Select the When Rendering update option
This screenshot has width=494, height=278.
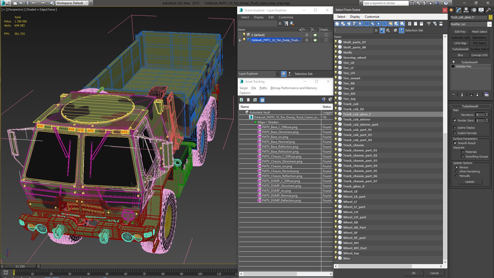tap(457, 171)
